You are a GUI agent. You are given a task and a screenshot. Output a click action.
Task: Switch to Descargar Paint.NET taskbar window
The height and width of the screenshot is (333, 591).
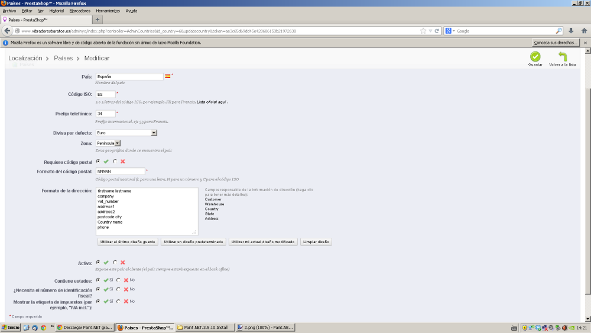tap(85, 327)
